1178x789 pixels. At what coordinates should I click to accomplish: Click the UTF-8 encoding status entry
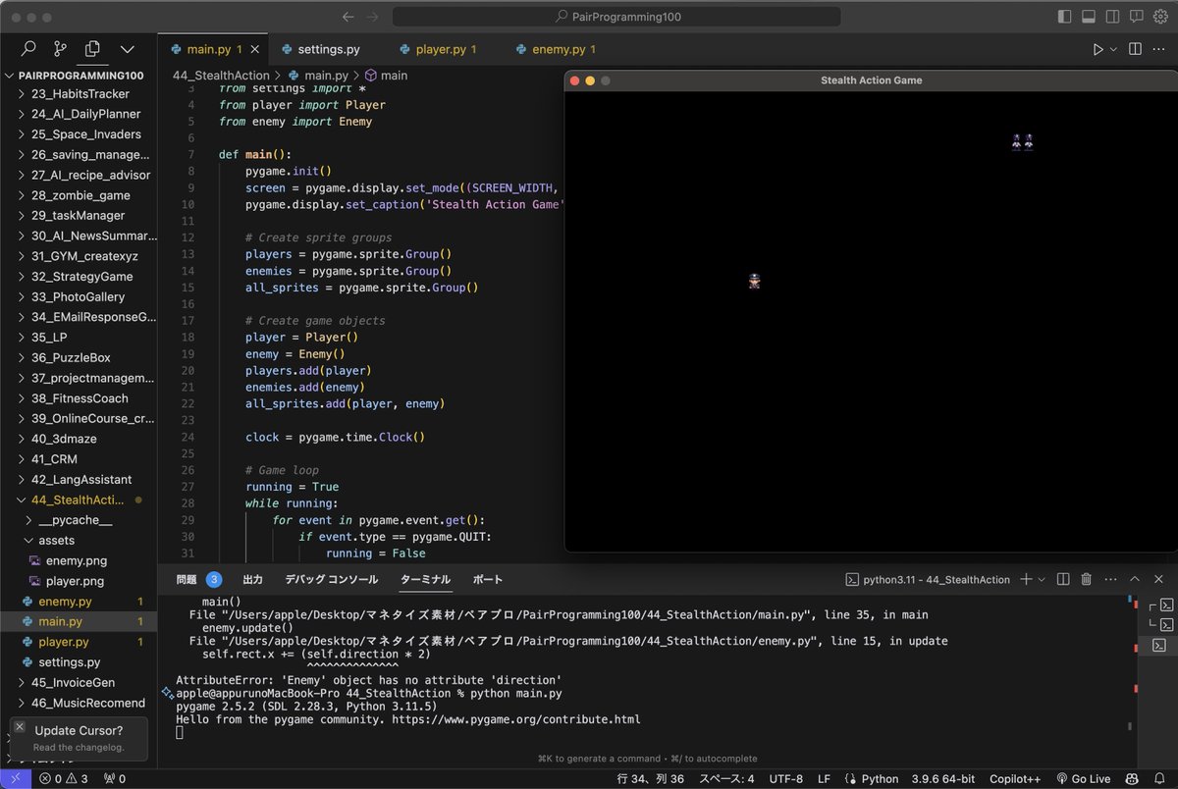786,779
